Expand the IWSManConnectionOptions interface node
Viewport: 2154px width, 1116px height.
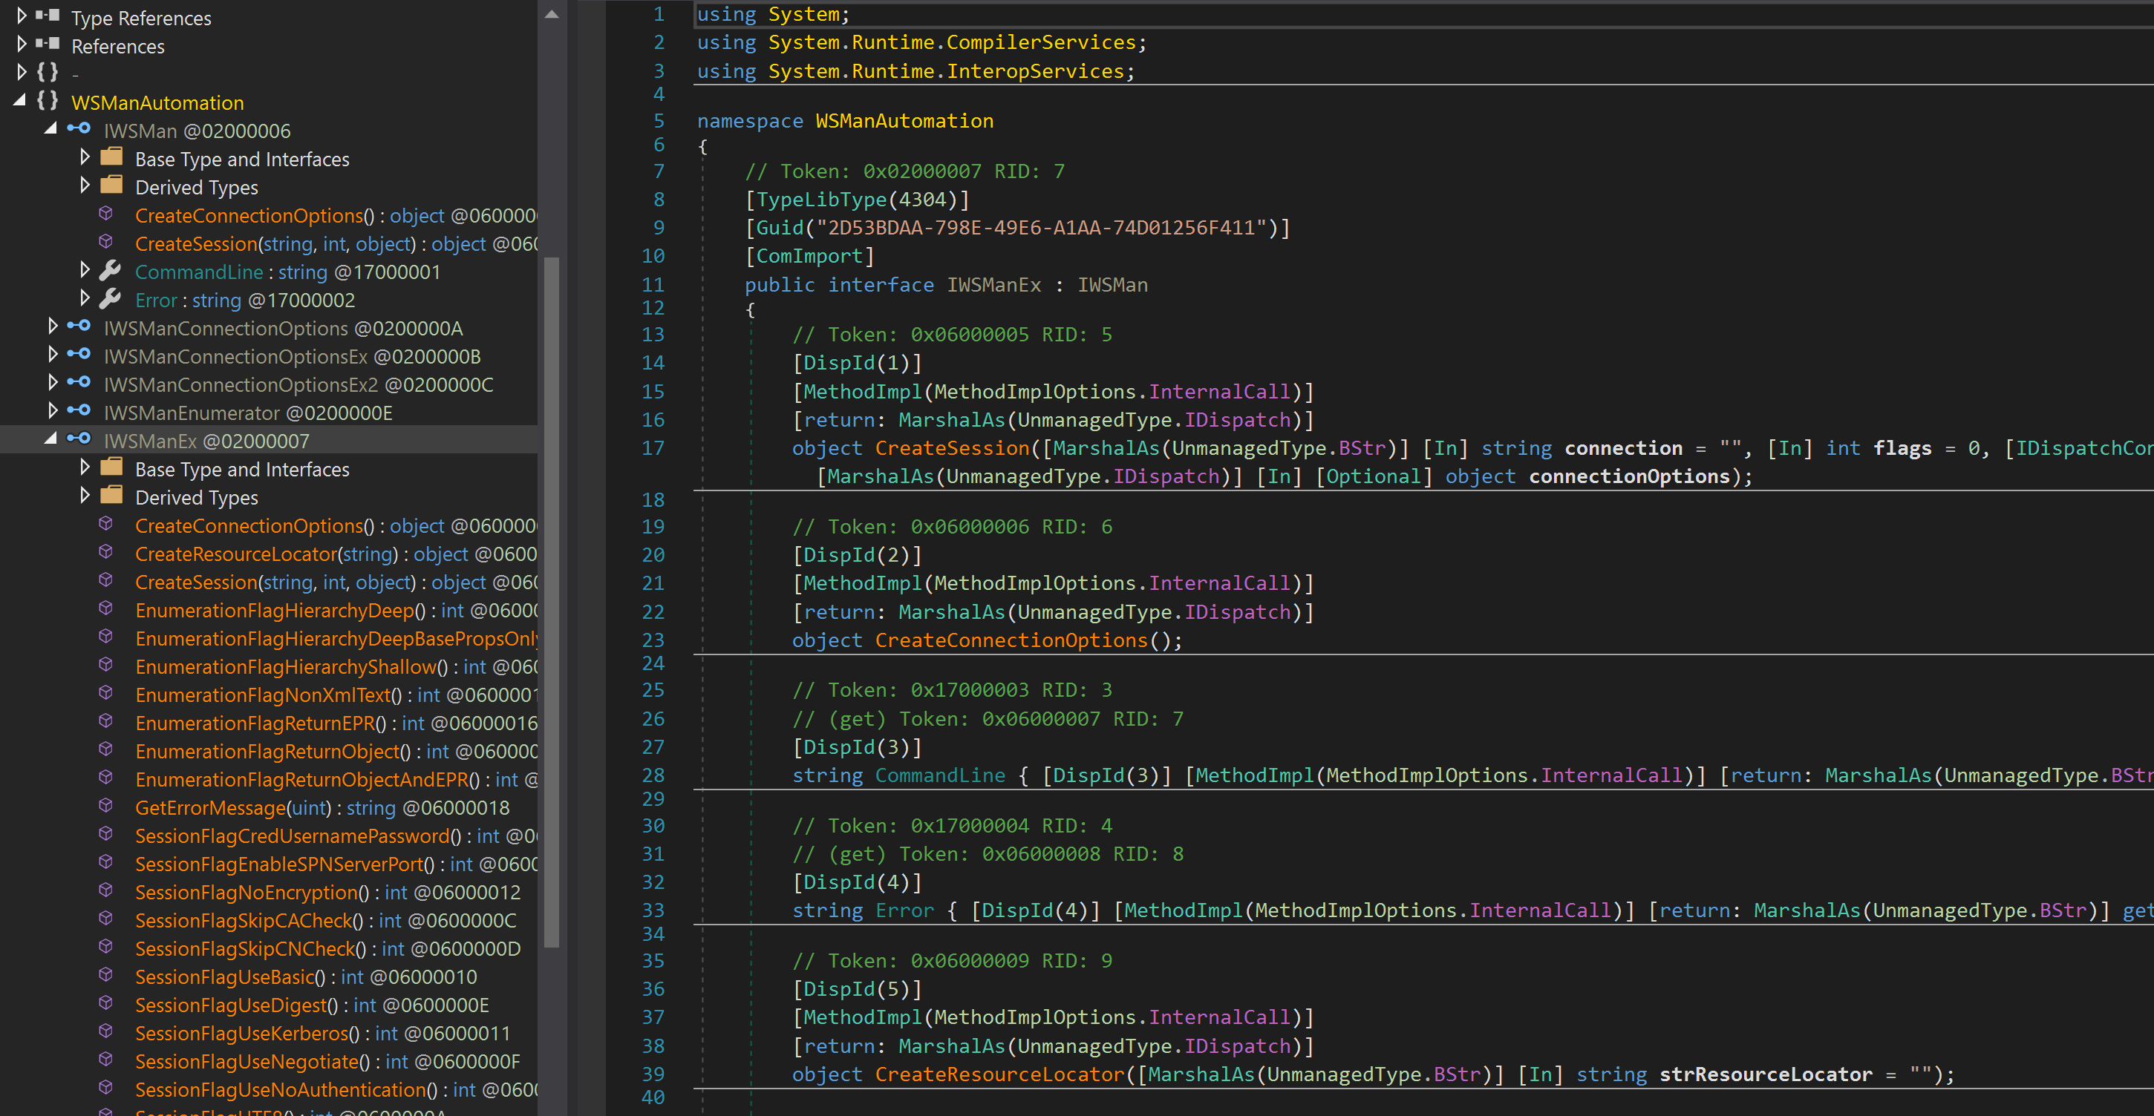(53, 326)
